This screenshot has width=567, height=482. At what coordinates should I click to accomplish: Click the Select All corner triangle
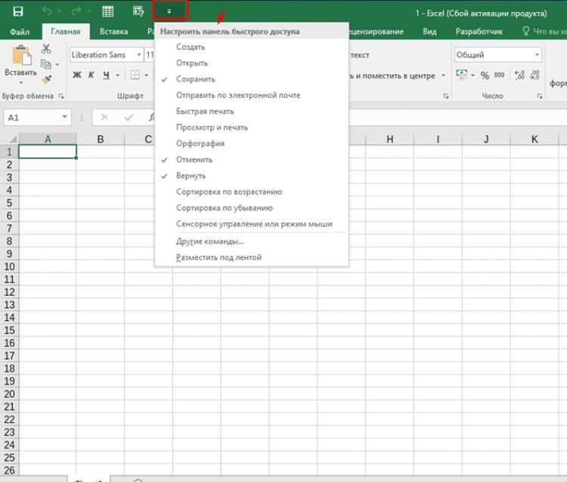click(x=13, y=139)
